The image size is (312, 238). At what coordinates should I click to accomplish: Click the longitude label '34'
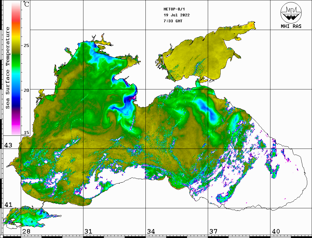(151, 231)
